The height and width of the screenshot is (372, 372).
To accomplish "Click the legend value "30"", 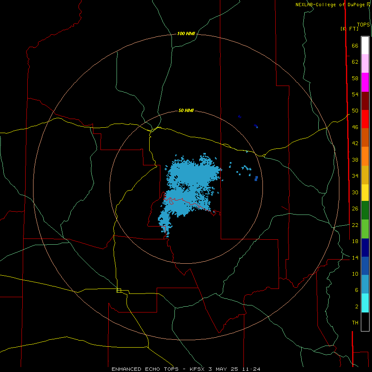I will click(355, 192).
